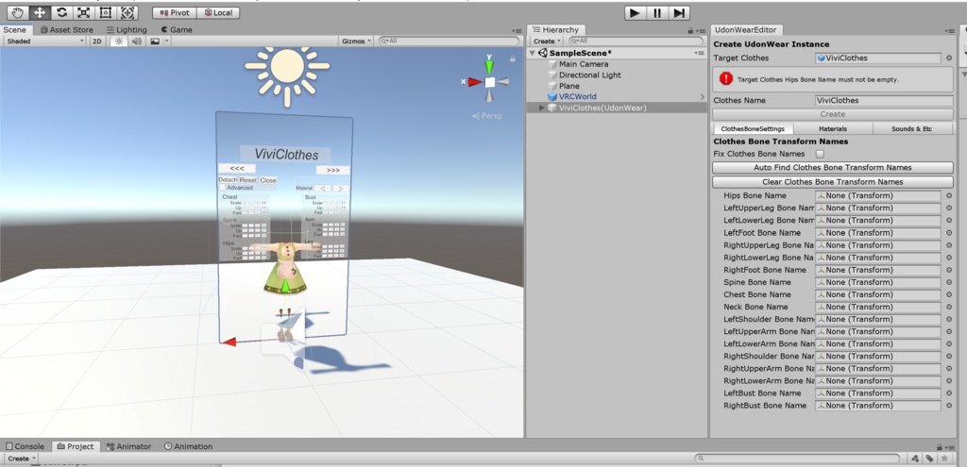Image resolution: width=967 pixels, height=467 pixels.
Task: Open the Animator tab
Action: 128,446
